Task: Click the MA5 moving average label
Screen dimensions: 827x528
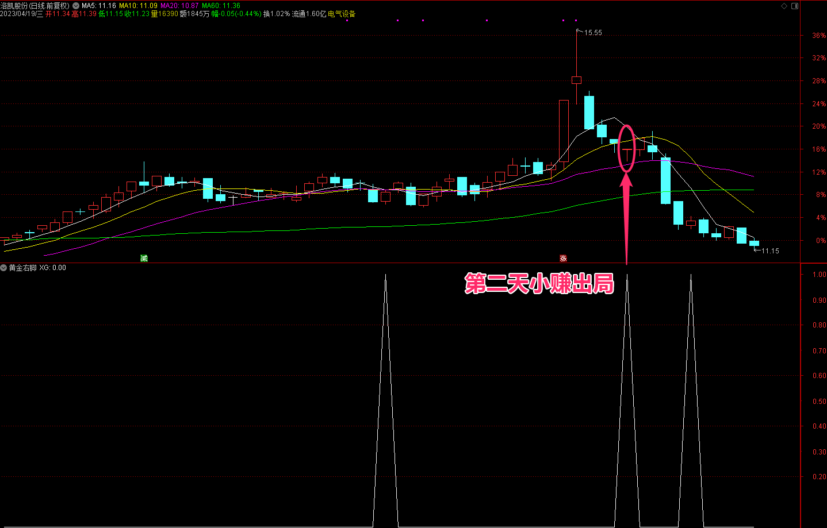Action: tap(99, 6)
